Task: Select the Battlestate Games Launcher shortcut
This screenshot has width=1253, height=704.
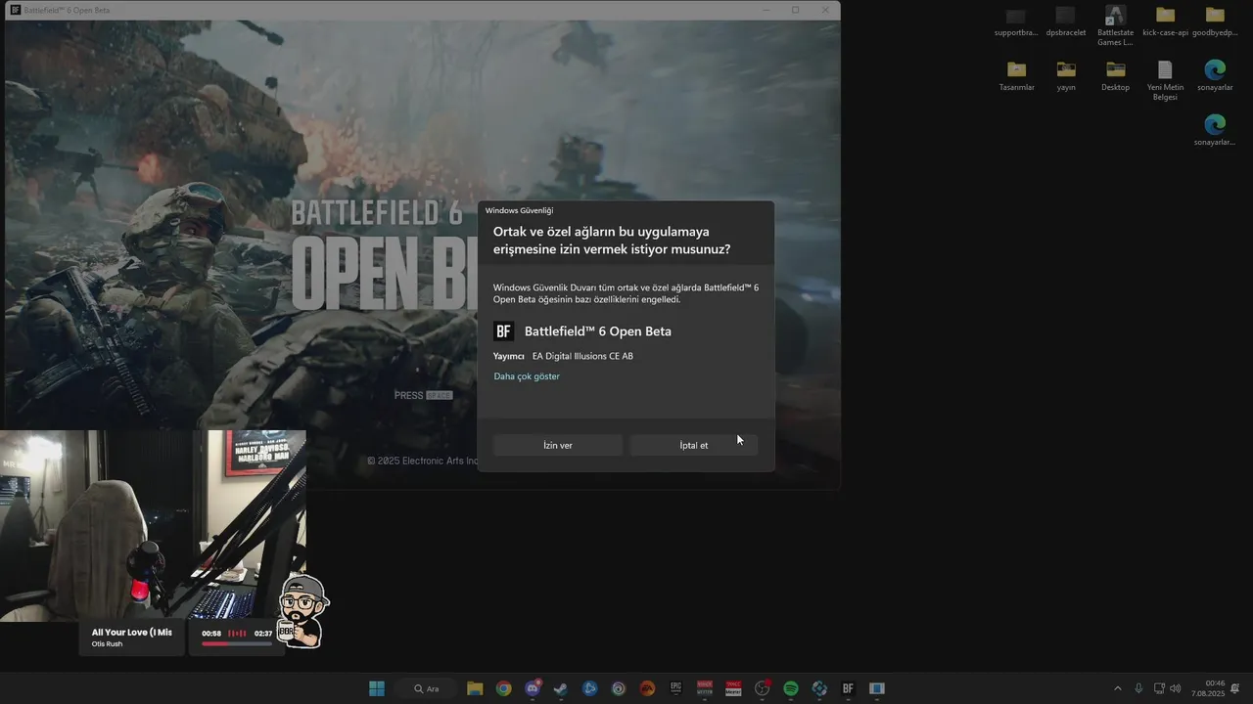Action: coord(1115,25)
